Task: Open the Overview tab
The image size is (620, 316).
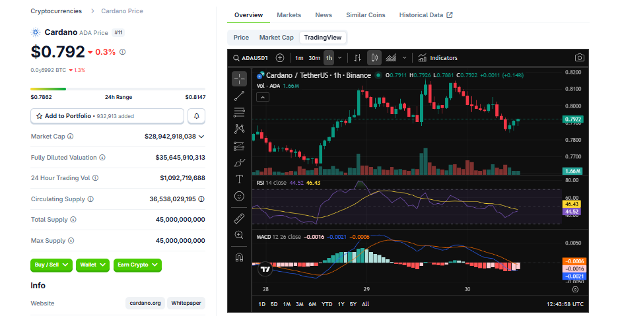Action: tap(248, 15)
